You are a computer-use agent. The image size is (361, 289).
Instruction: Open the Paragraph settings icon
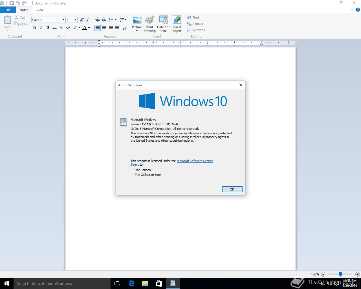coord(125,28)
